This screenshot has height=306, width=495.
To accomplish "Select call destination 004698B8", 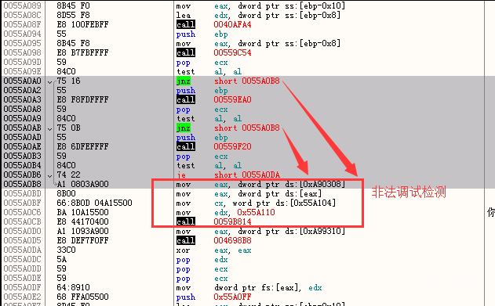I will pyautogui.click(x=232, y=240).
